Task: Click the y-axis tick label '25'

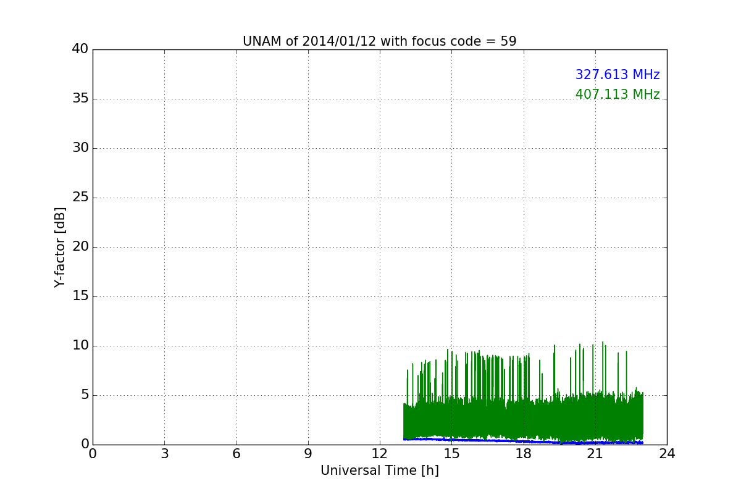Action: (x=80, y=198)
